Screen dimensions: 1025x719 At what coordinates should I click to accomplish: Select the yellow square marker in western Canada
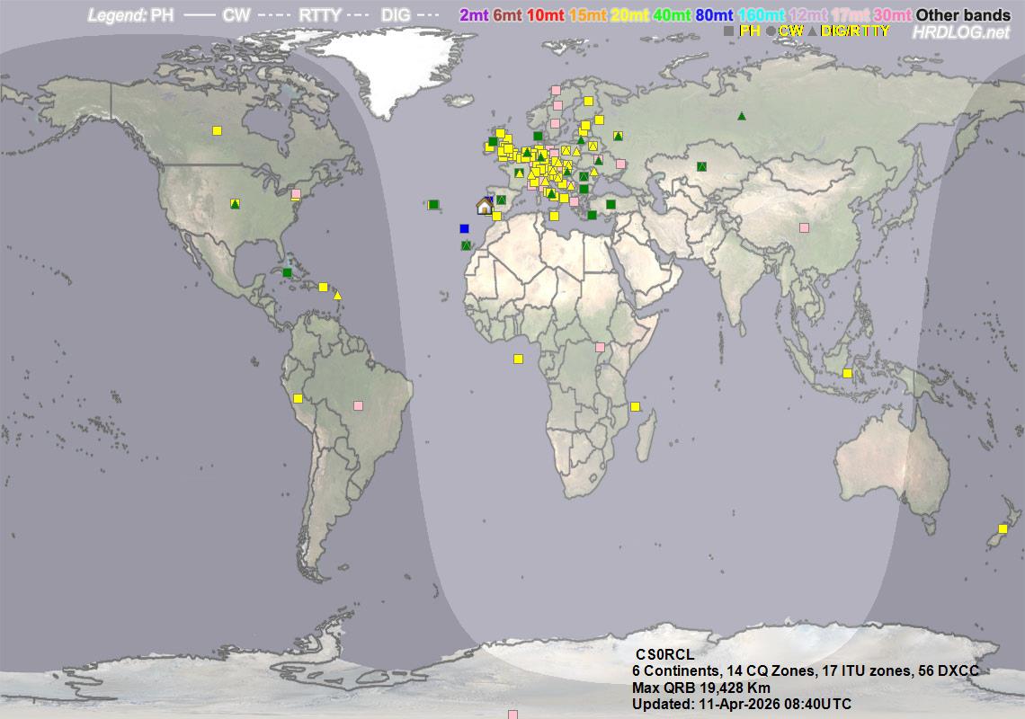coord(217,130)
